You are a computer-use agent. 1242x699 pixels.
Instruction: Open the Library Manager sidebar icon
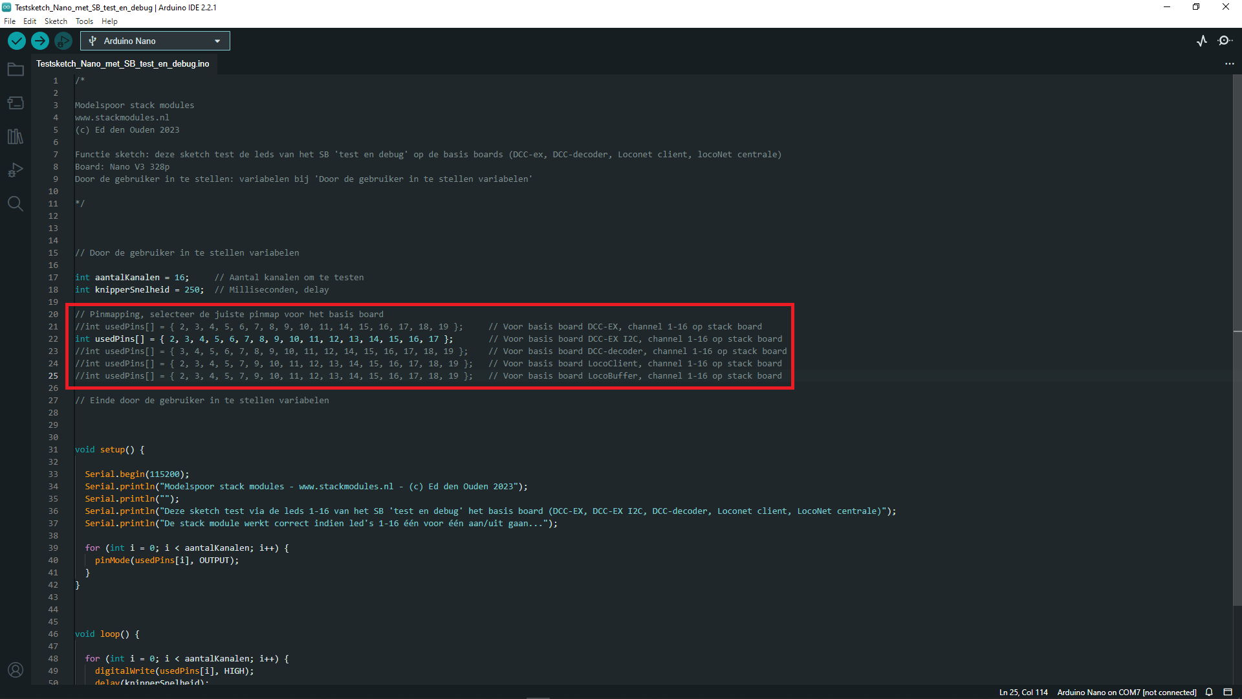pos(15,137)
